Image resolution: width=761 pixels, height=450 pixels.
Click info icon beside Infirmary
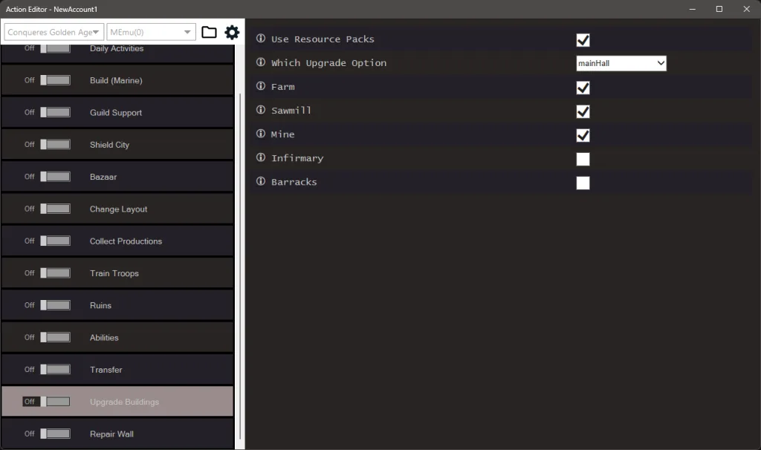coord(261,157)
